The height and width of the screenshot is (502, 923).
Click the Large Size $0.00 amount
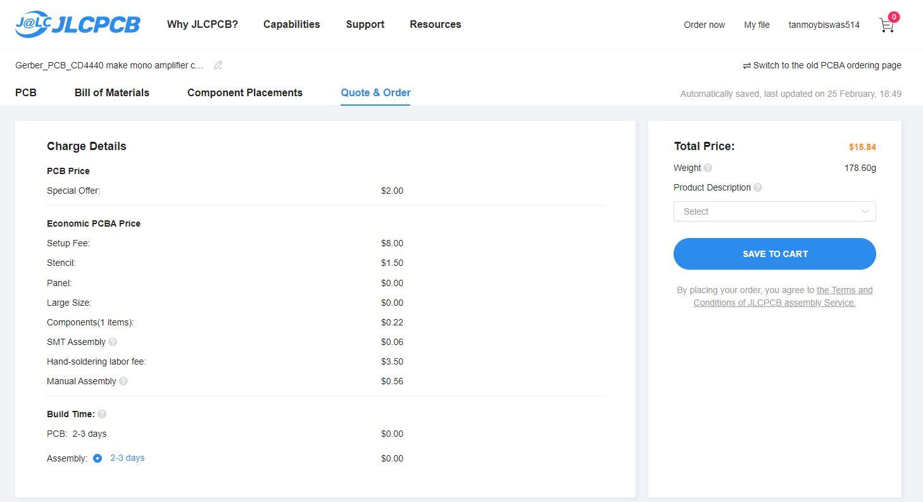392,303
